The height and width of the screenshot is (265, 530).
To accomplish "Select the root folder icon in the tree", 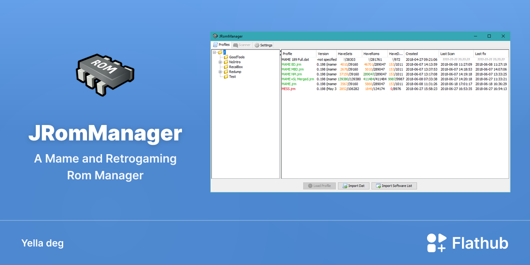I will coord(220,52).
